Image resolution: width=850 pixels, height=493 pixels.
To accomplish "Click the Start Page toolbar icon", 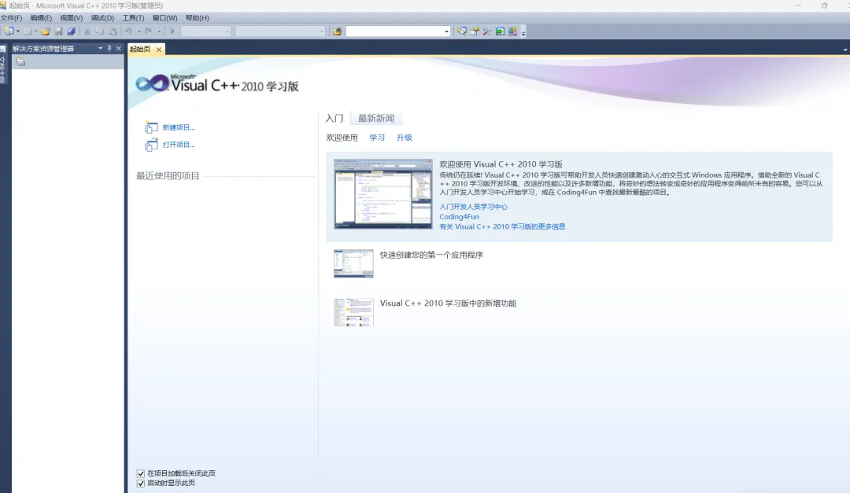I will pyautogui.click(x=500, y=31).
